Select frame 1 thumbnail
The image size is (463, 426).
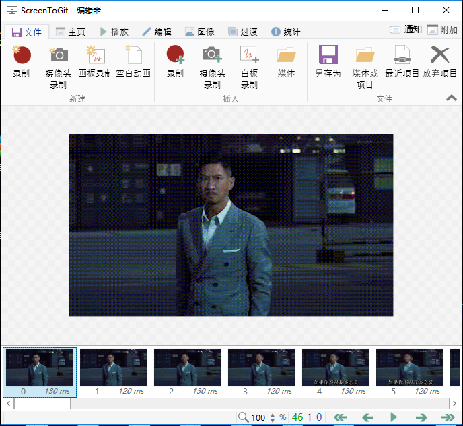(113, 372)
